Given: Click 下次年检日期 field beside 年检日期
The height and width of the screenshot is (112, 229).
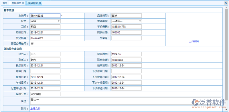Looking at the screenshot, I should 126,82.
